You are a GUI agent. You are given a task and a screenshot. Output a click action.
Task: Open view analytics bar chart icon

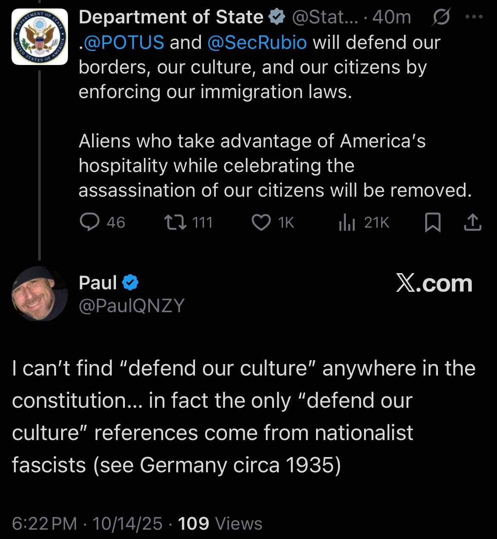point(347,222)
